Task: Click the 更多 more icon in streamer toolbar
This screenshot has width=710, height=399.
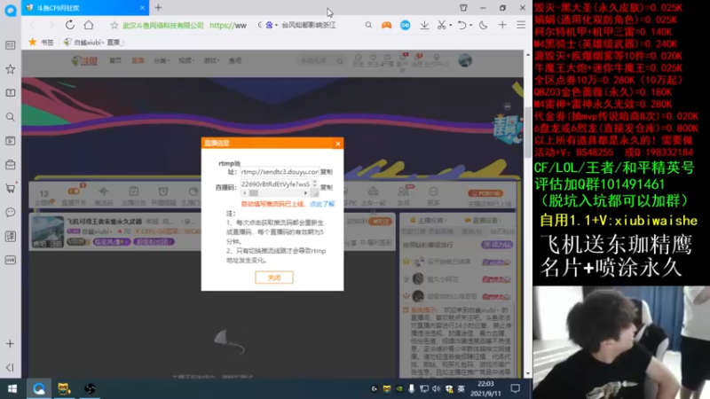Action: pos(433,195)
